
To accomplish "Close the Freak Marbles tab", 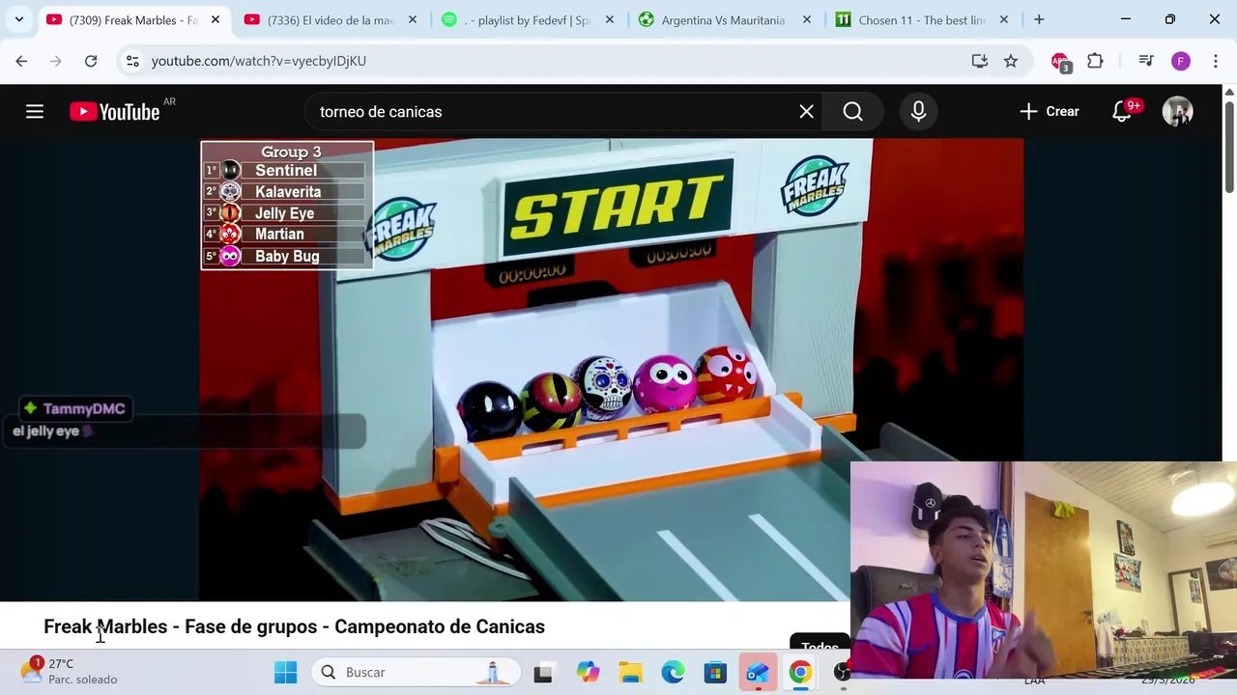I will coord(216,19).
